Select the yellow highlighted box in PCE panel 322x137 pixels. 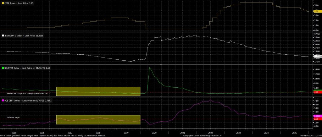tap(98, 120)
